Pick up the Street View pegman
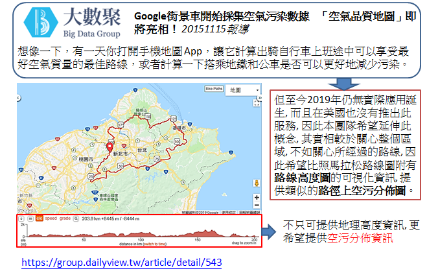The width and height of the screenshot is (427, 271). click(256, 183)
